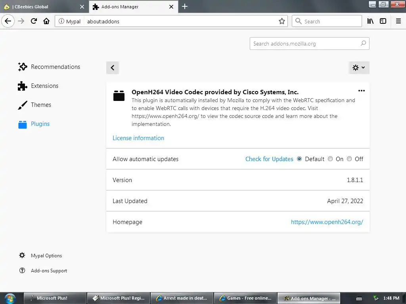Click the License information link
The height and width of the screenshot is (304, 406).
pos(138,138)
